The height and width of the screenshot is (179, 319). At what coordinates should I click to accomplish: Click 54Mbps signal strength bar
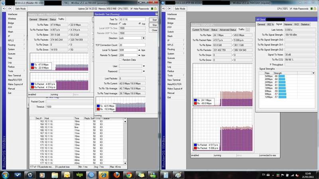[x=282, y=76]
